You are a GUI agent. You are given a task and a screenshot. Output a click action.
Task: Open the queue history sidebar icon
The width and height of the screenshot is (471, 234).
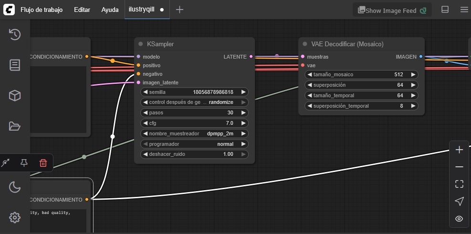[x=15, y=34]
